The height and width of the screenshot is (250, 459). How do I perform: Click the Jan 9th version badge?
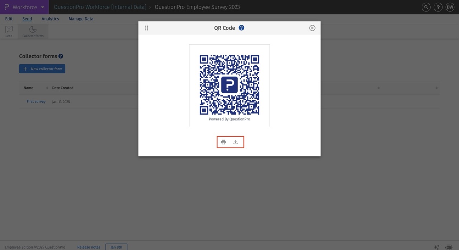tap(116, 247)
